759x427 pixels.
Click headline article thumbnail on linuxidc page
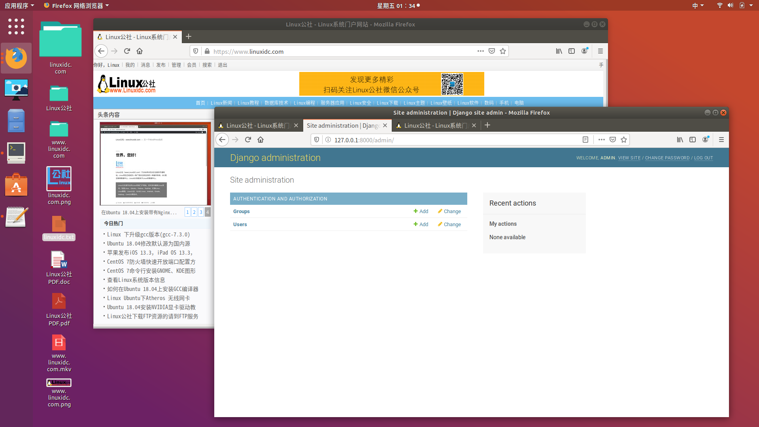click(155, 163)
